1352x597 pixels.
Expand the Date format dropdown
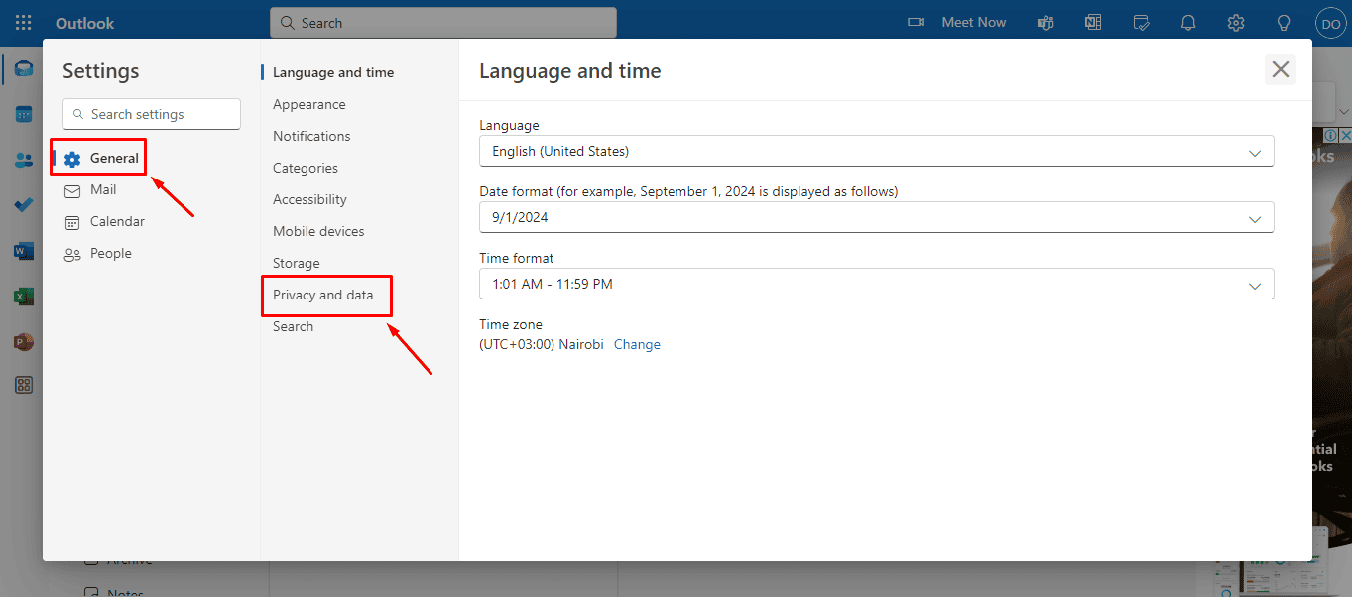(877, 217)
